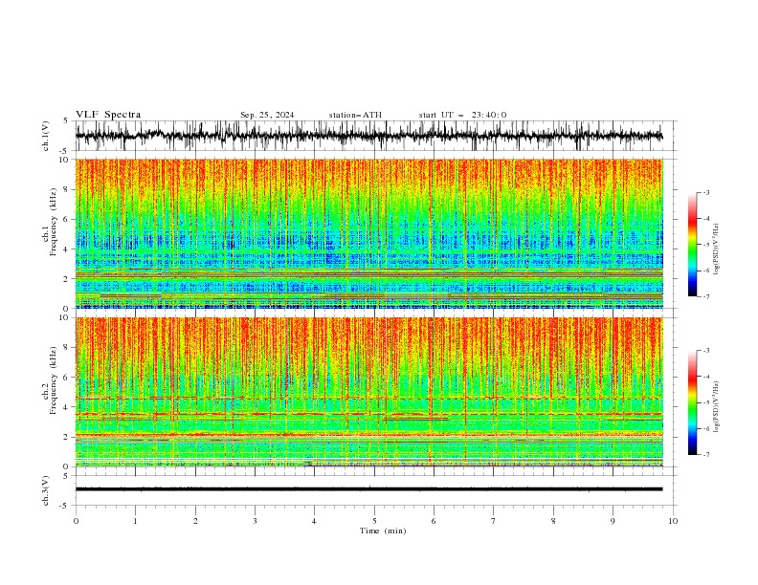Viewport: 758px width, 585px height.
Task: Click the ch.2 color scale bar
Action: click(693, 402)
